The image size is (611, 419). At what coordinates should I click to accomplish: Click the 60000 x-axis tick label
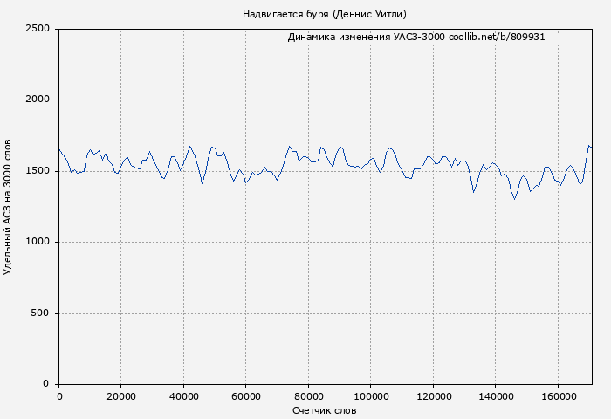246,395
